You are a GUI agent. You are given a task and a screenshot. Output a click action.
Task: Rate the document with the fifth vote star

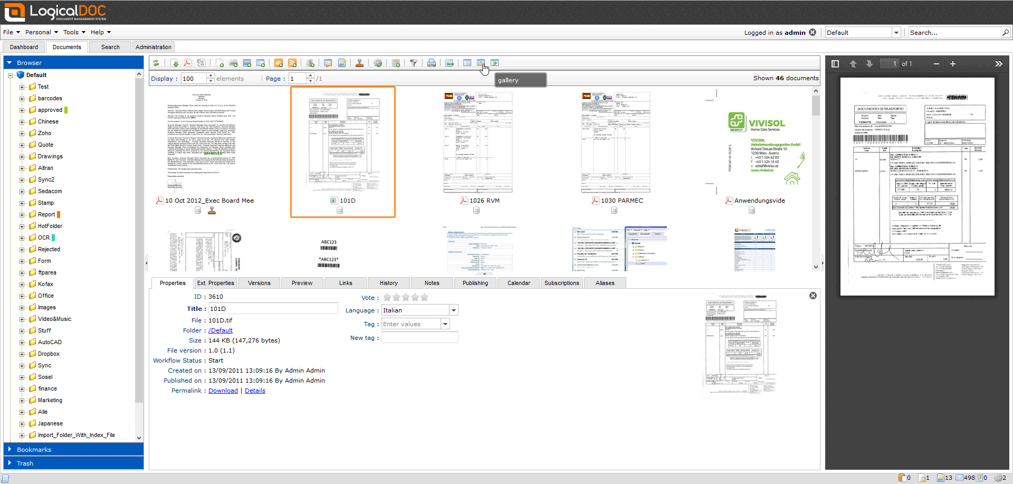click(424, 297)
